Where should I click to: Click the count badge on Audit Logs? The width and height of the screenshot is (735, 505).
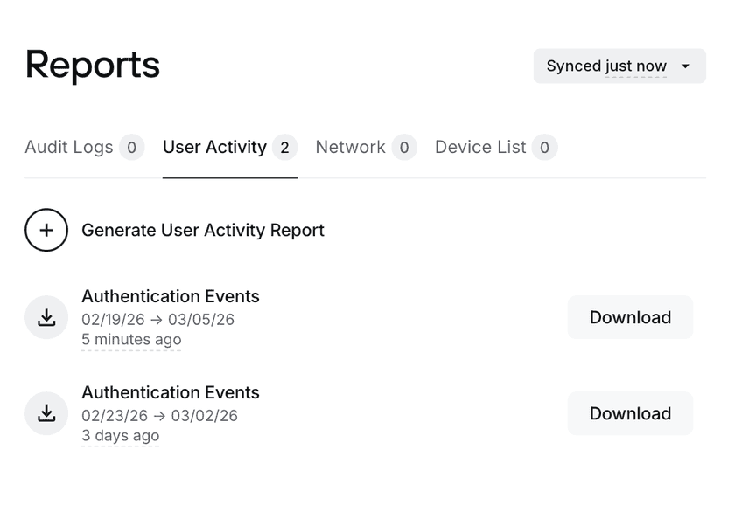pyautogui.click(x=131, y=148)
